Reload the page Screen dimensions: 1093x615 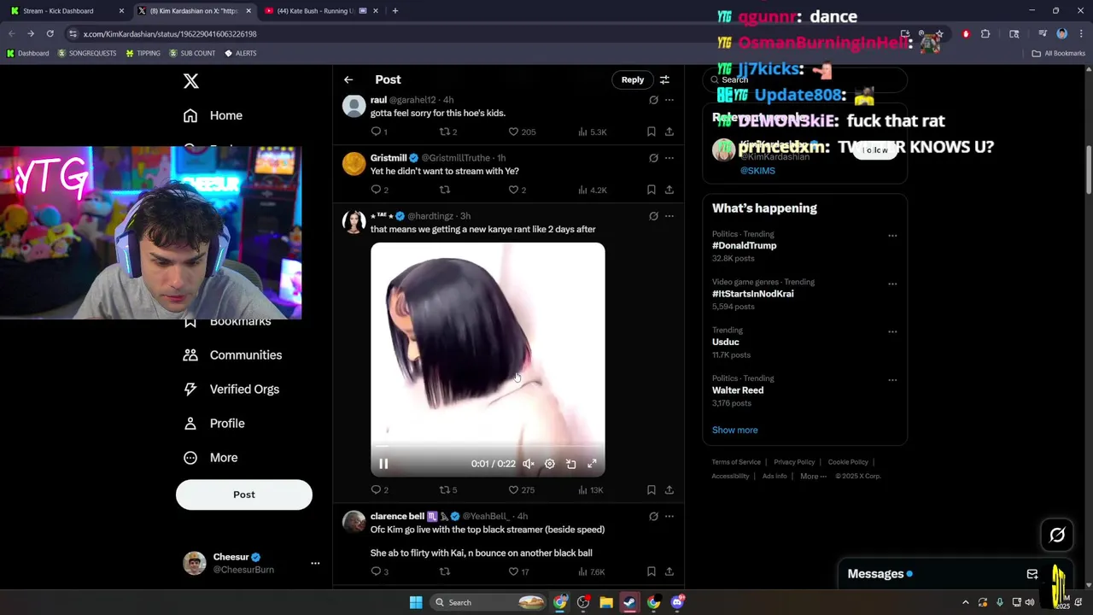50,34
